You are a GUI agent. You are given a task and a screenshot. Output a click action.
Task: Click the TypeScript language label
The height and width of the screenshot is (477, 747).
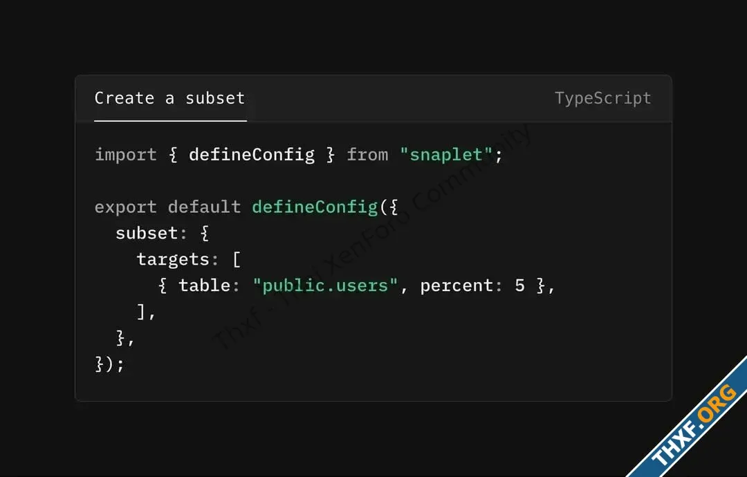click(602, 98)
